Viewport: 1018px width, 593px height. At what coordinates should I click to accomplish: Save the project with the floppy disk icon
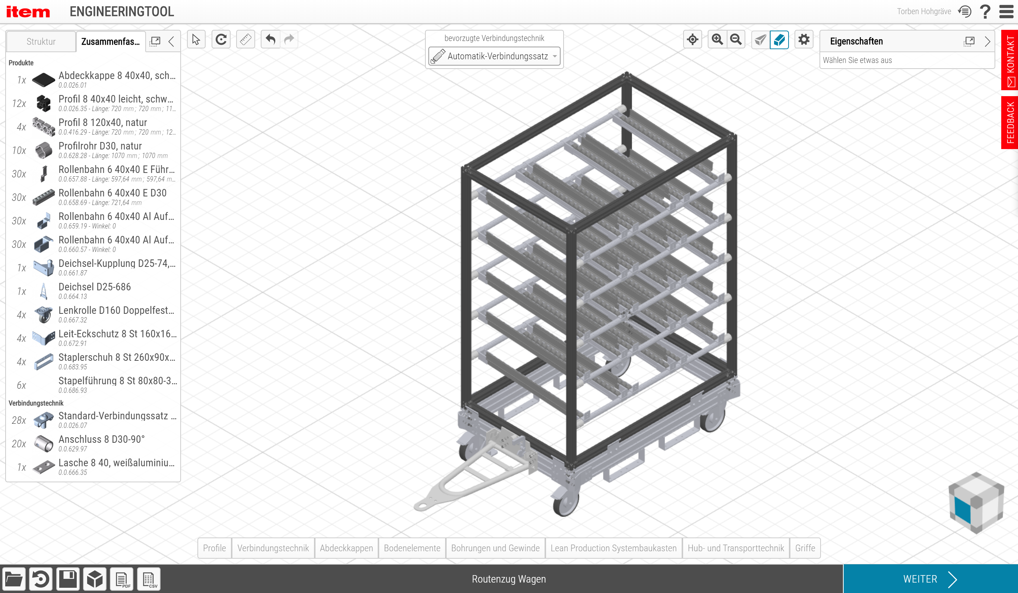tap(67, 579)
